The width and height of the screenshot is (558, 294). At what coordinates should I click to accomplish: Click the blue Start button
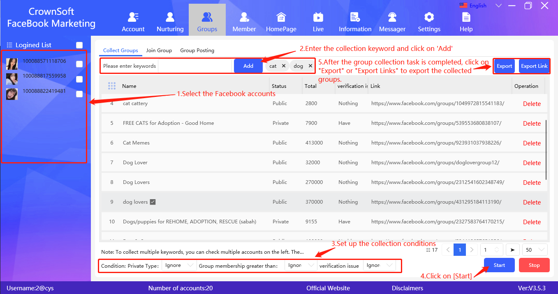499,265
